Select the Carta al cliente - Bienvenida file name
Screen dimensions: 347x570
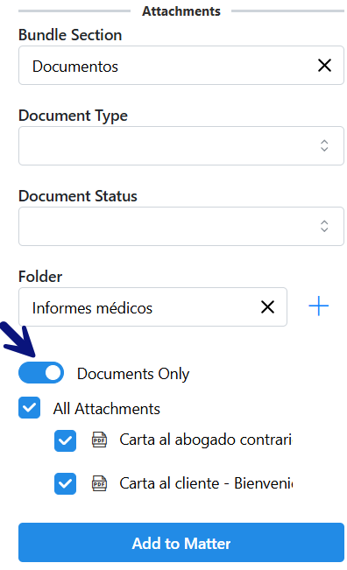pos(206,483)
